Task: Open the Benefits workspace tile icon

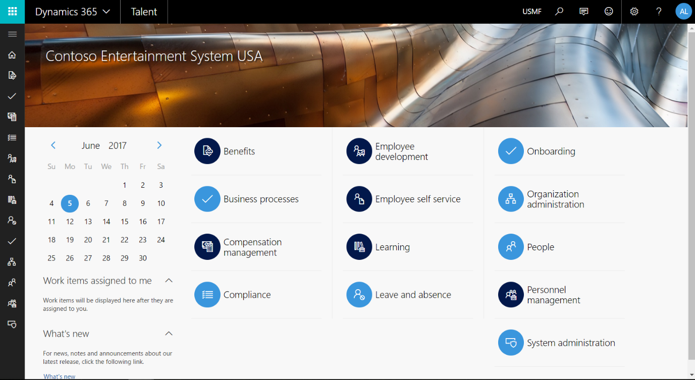Action: point(207,151)
